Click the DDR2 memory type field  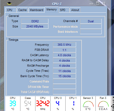point(35,21)
